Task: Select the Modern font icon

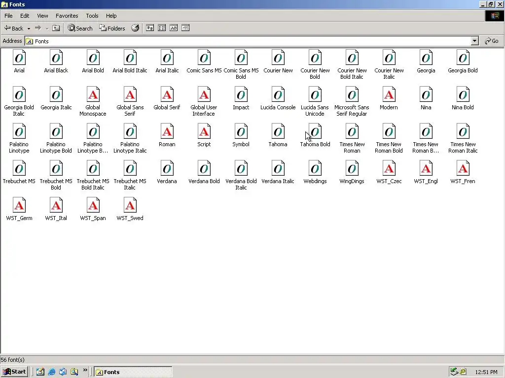Action: pos(389,95)
